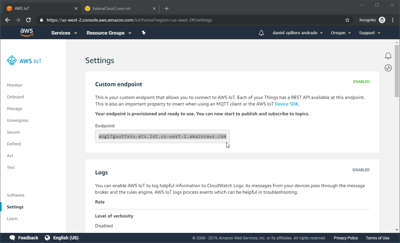Follow the Device SDK link
Viewport: 400px width, 243px height.
(x=287, y=104)
